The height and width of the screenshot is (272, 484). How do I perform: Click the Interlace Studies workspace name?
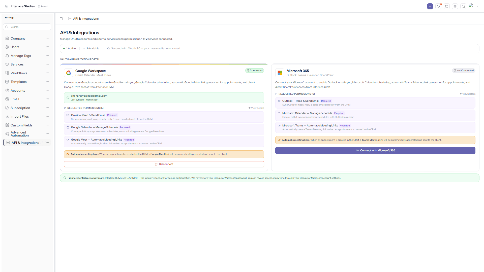tap(23, 6)
